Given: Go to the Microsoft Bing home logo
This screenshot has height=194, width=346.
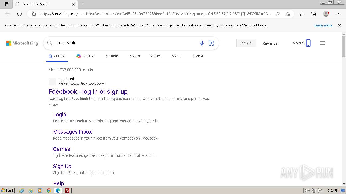Looking at the screenshot, I should (22, 43).
